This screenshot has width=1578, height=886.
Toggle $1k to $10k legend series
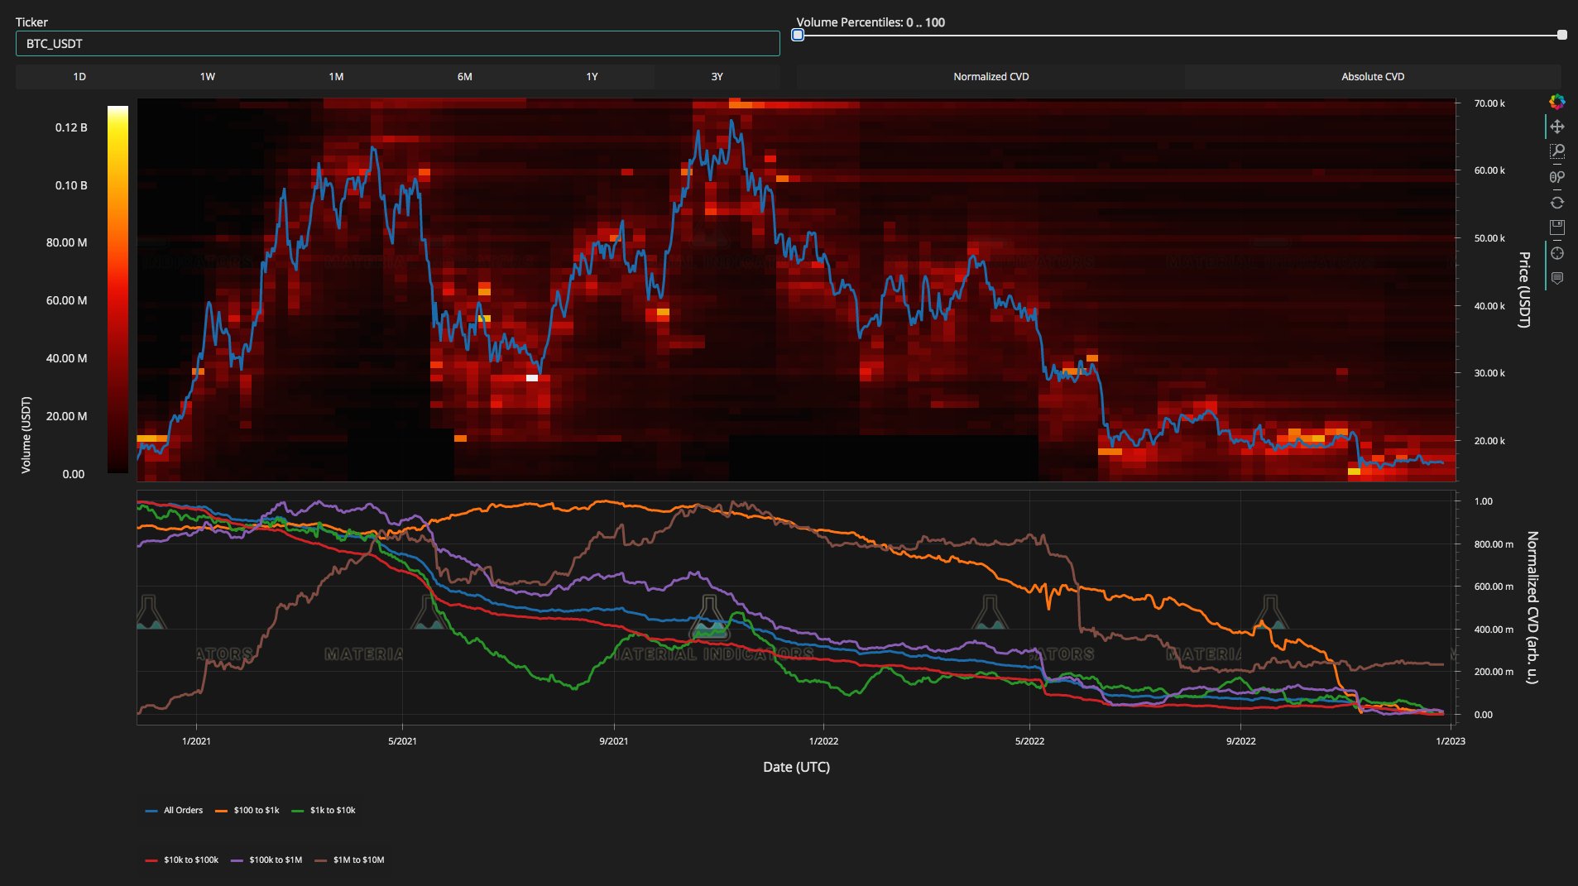coord(324,811)
